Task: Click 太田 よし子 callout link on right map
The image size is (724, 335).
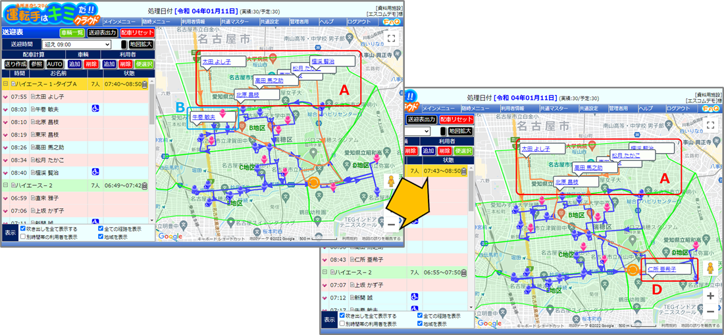Action: [x=536, y=149]
